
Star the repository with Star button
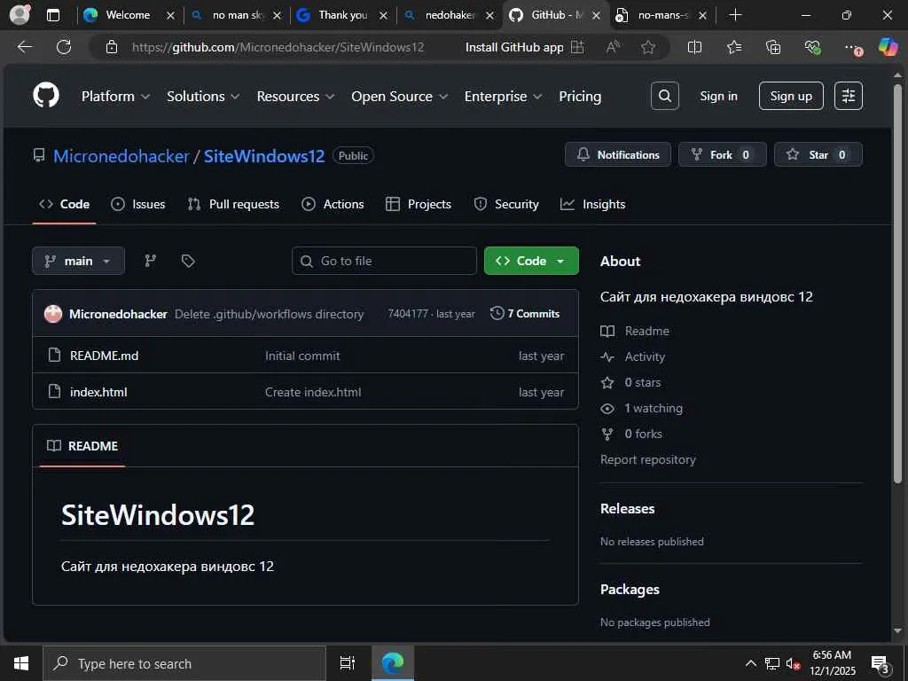click(818, 154)
